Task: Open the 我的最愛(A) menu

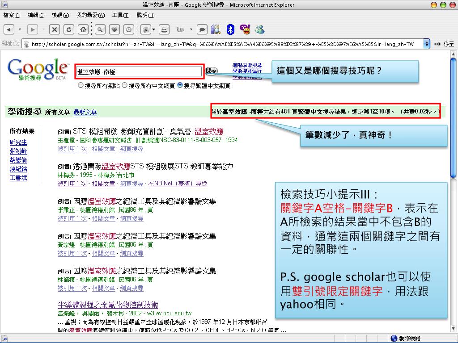Action: tap(90, 15)
